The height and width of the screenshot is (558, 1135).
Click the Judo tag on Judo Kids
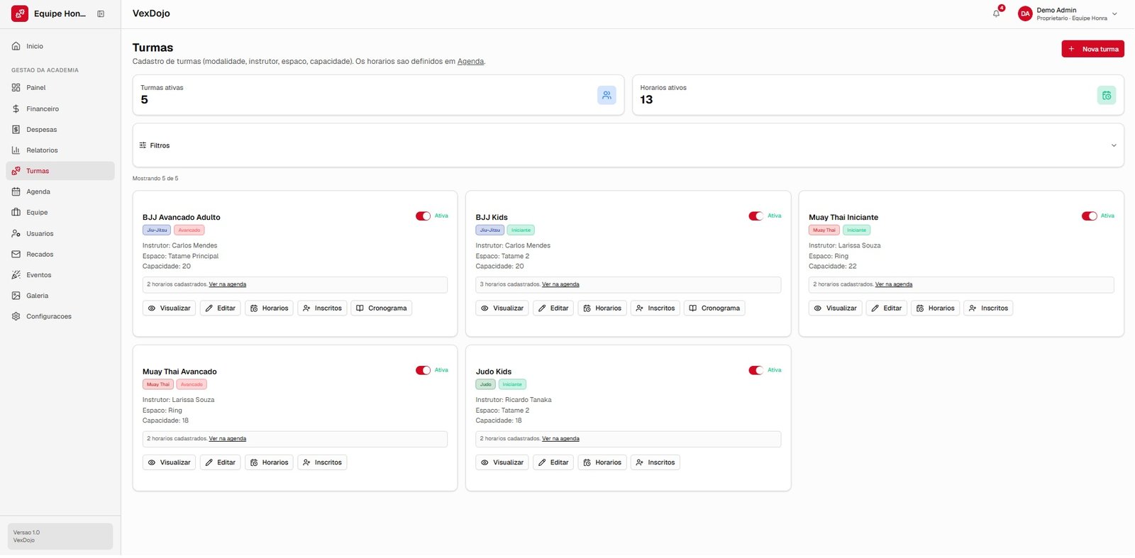click(x=485, y=384)
